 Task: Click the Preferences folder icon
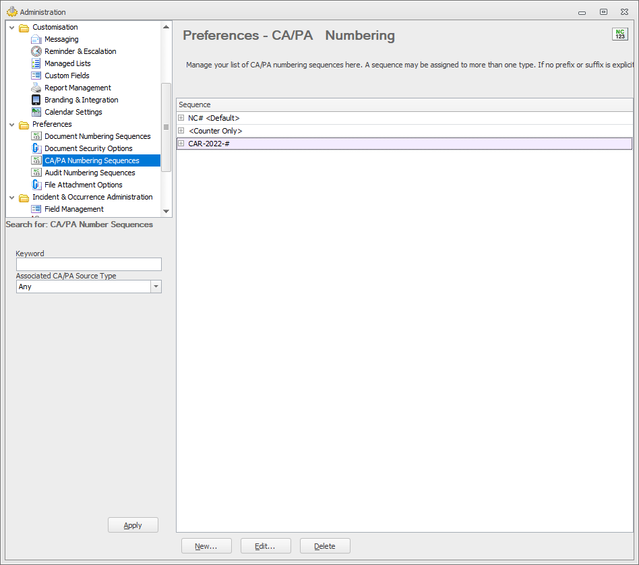(x=24, y=125)
